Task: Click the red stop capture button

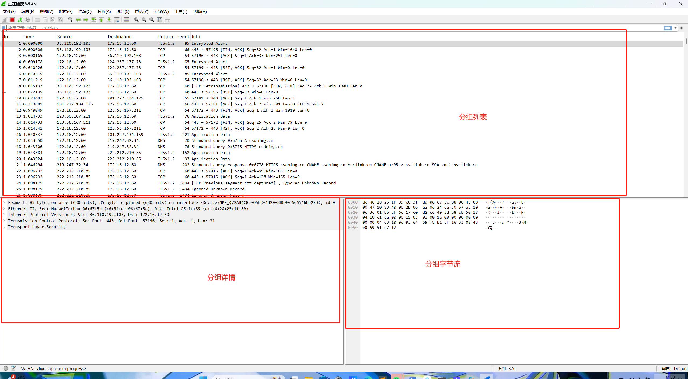Action: (x=12, y=20)
